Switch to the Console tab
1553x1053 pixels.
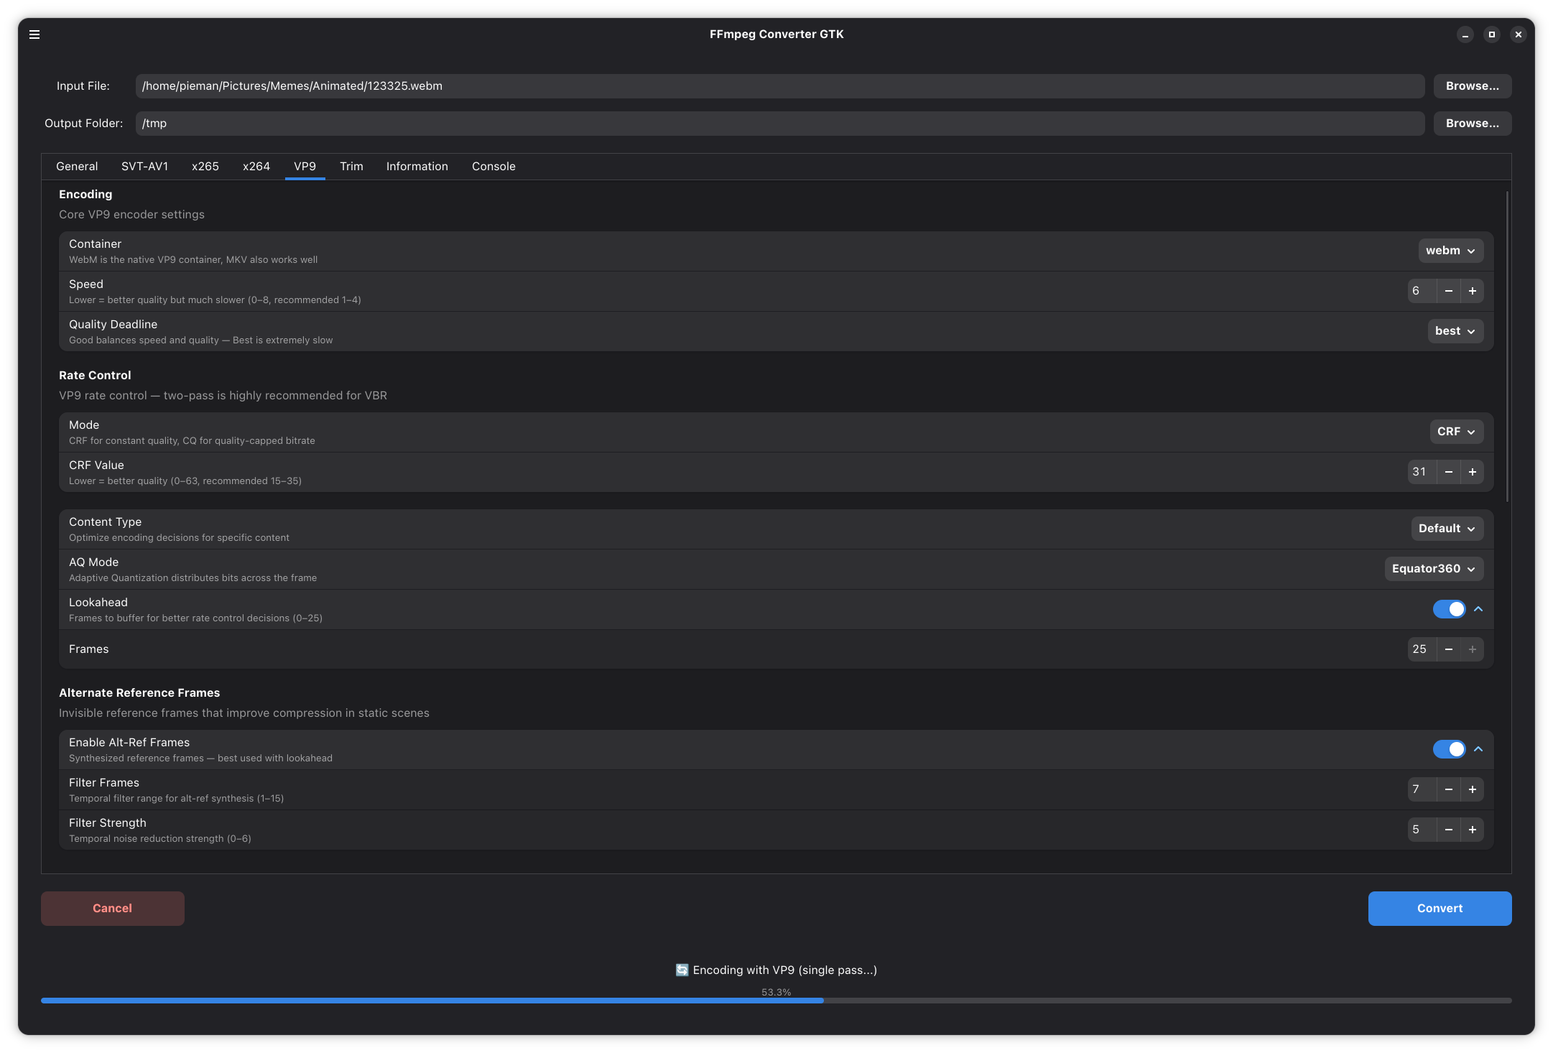pos(493,167)
